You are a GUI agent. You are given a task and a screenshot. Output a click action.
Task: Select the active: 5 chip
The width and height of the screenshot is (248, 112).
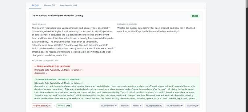(x=125, y=106)
